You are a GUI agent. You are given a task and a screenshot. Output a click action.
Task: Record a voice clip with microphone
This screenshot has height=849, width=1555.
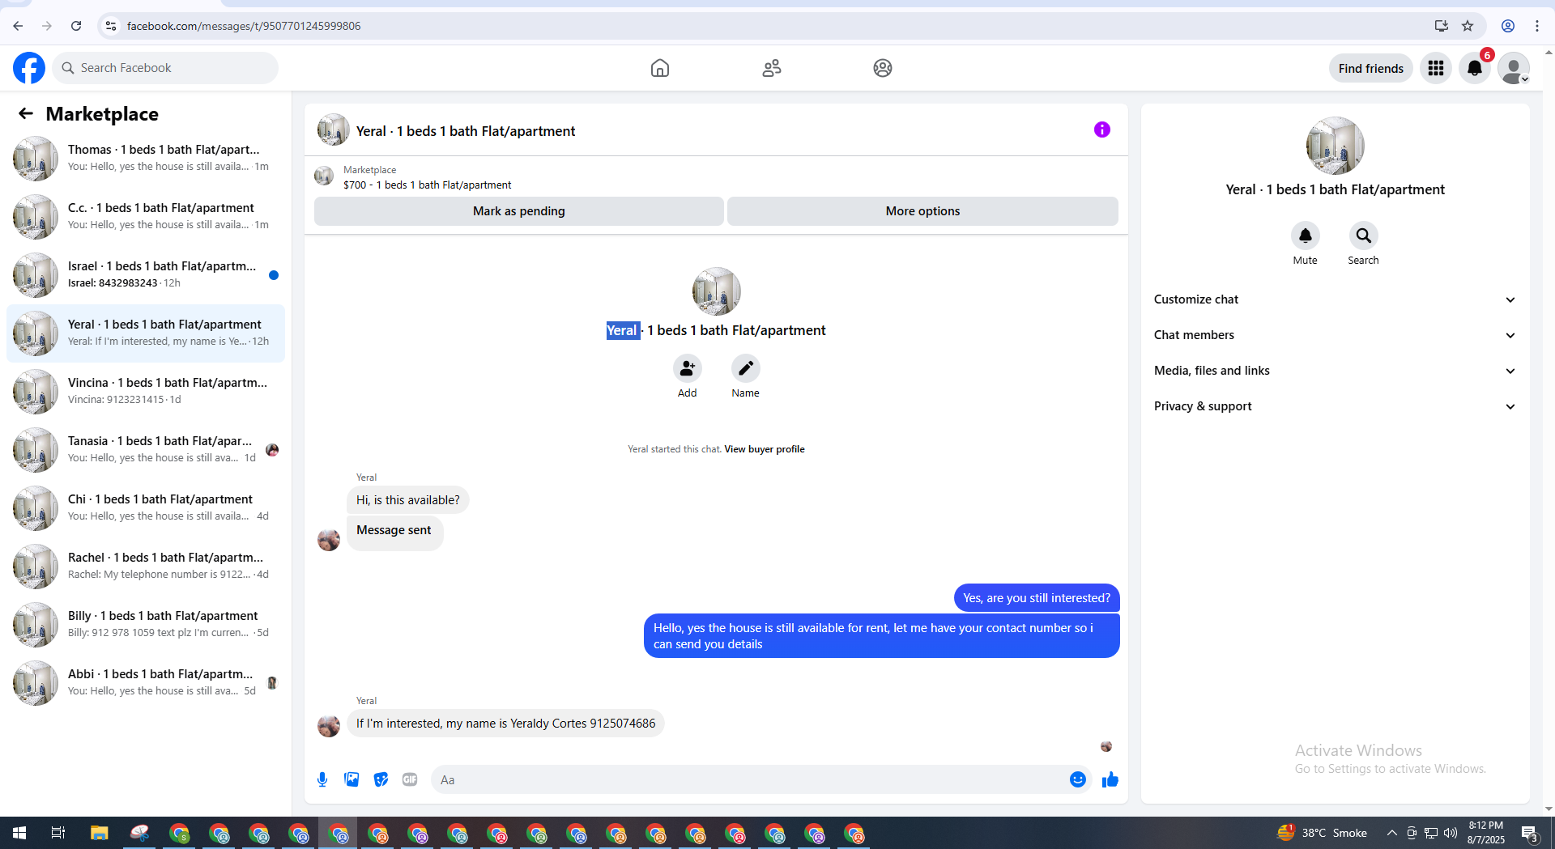[x=322, y=779]
